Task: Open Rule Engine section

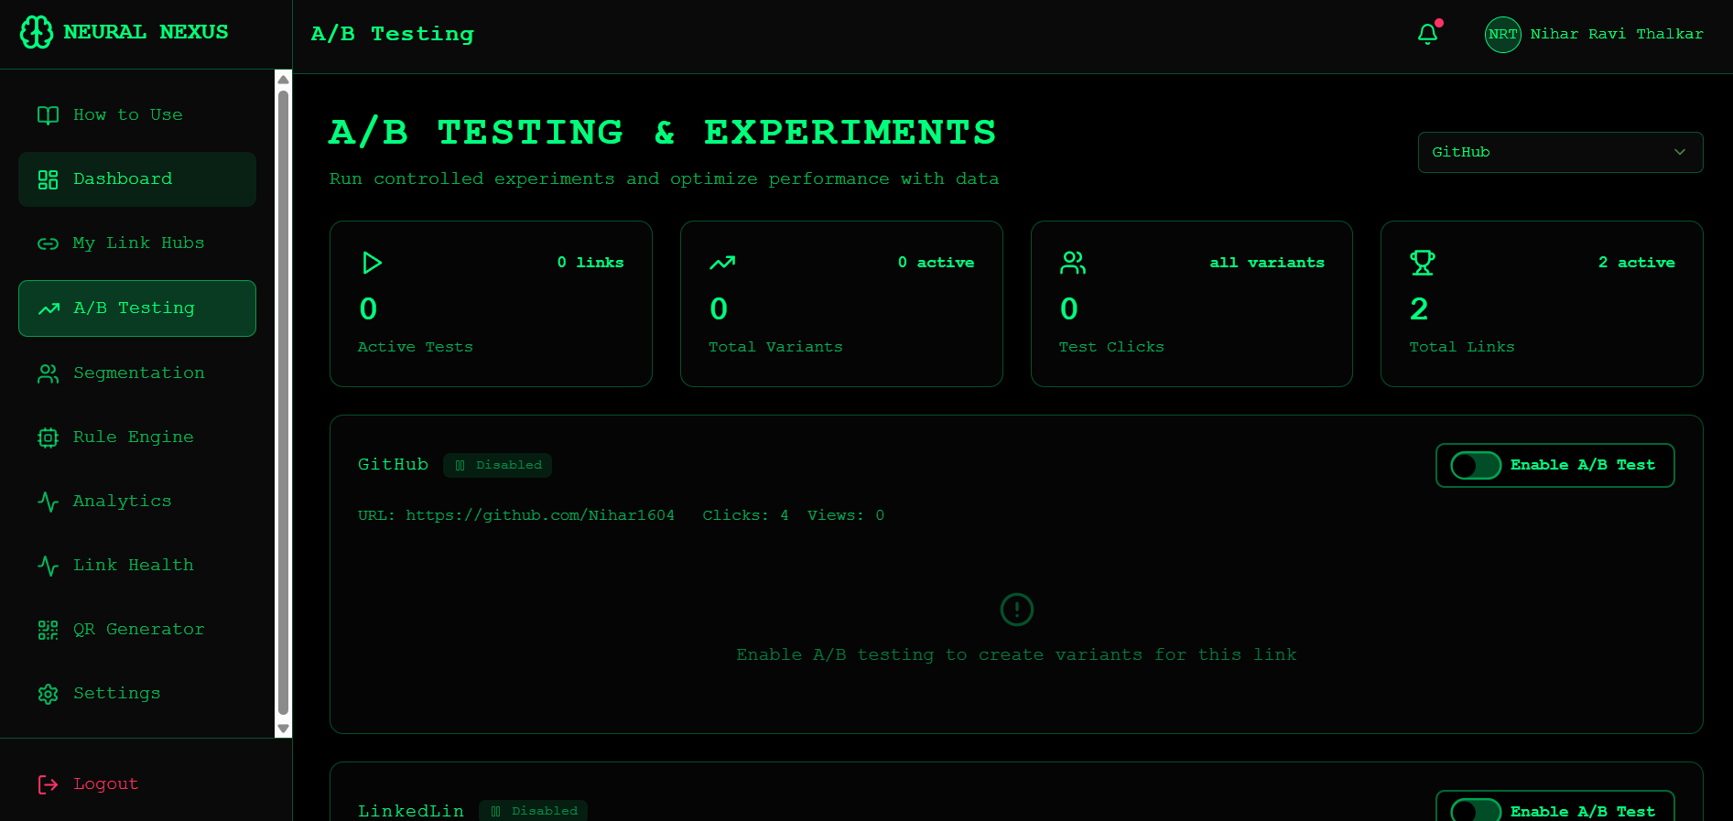Action: 137,438
